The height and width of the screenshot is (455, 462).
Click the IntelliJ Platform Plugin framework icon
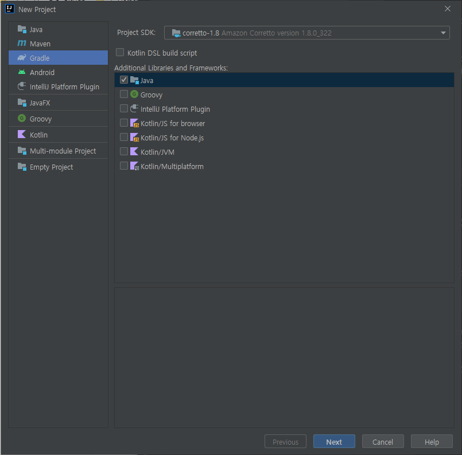coord(134,108)
